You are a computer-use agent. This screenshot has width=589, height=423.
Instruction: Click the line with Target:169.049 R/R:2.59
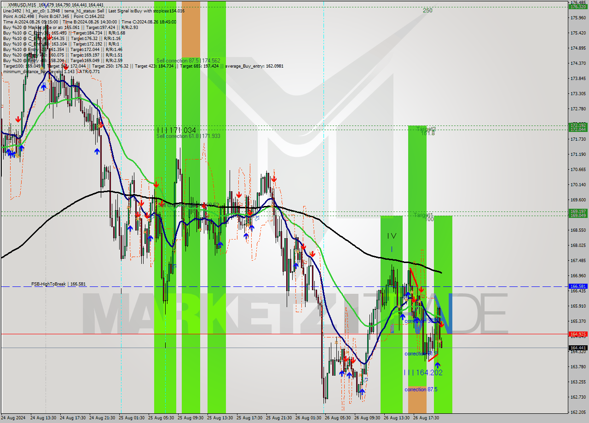pos(63,60)
